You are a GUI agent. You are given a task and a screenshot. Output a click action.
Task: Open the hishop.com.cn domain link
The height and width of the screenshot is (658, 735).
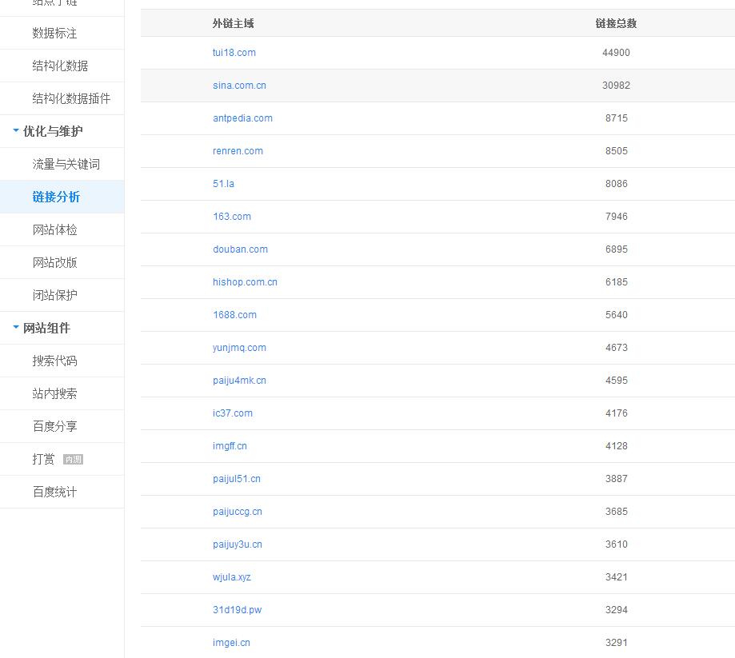click(x=245, y=282)
